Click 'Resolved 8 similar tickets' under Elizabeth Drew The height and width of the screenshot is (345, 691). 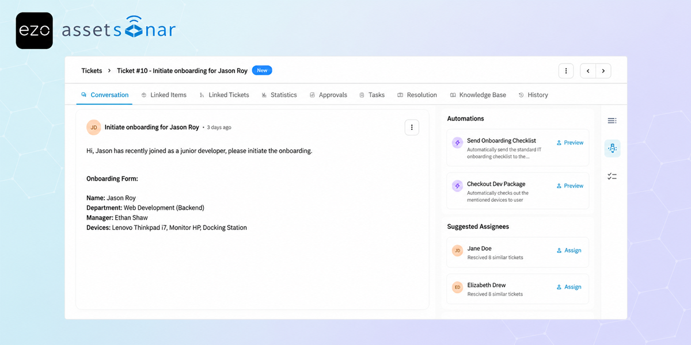(495, 294)
